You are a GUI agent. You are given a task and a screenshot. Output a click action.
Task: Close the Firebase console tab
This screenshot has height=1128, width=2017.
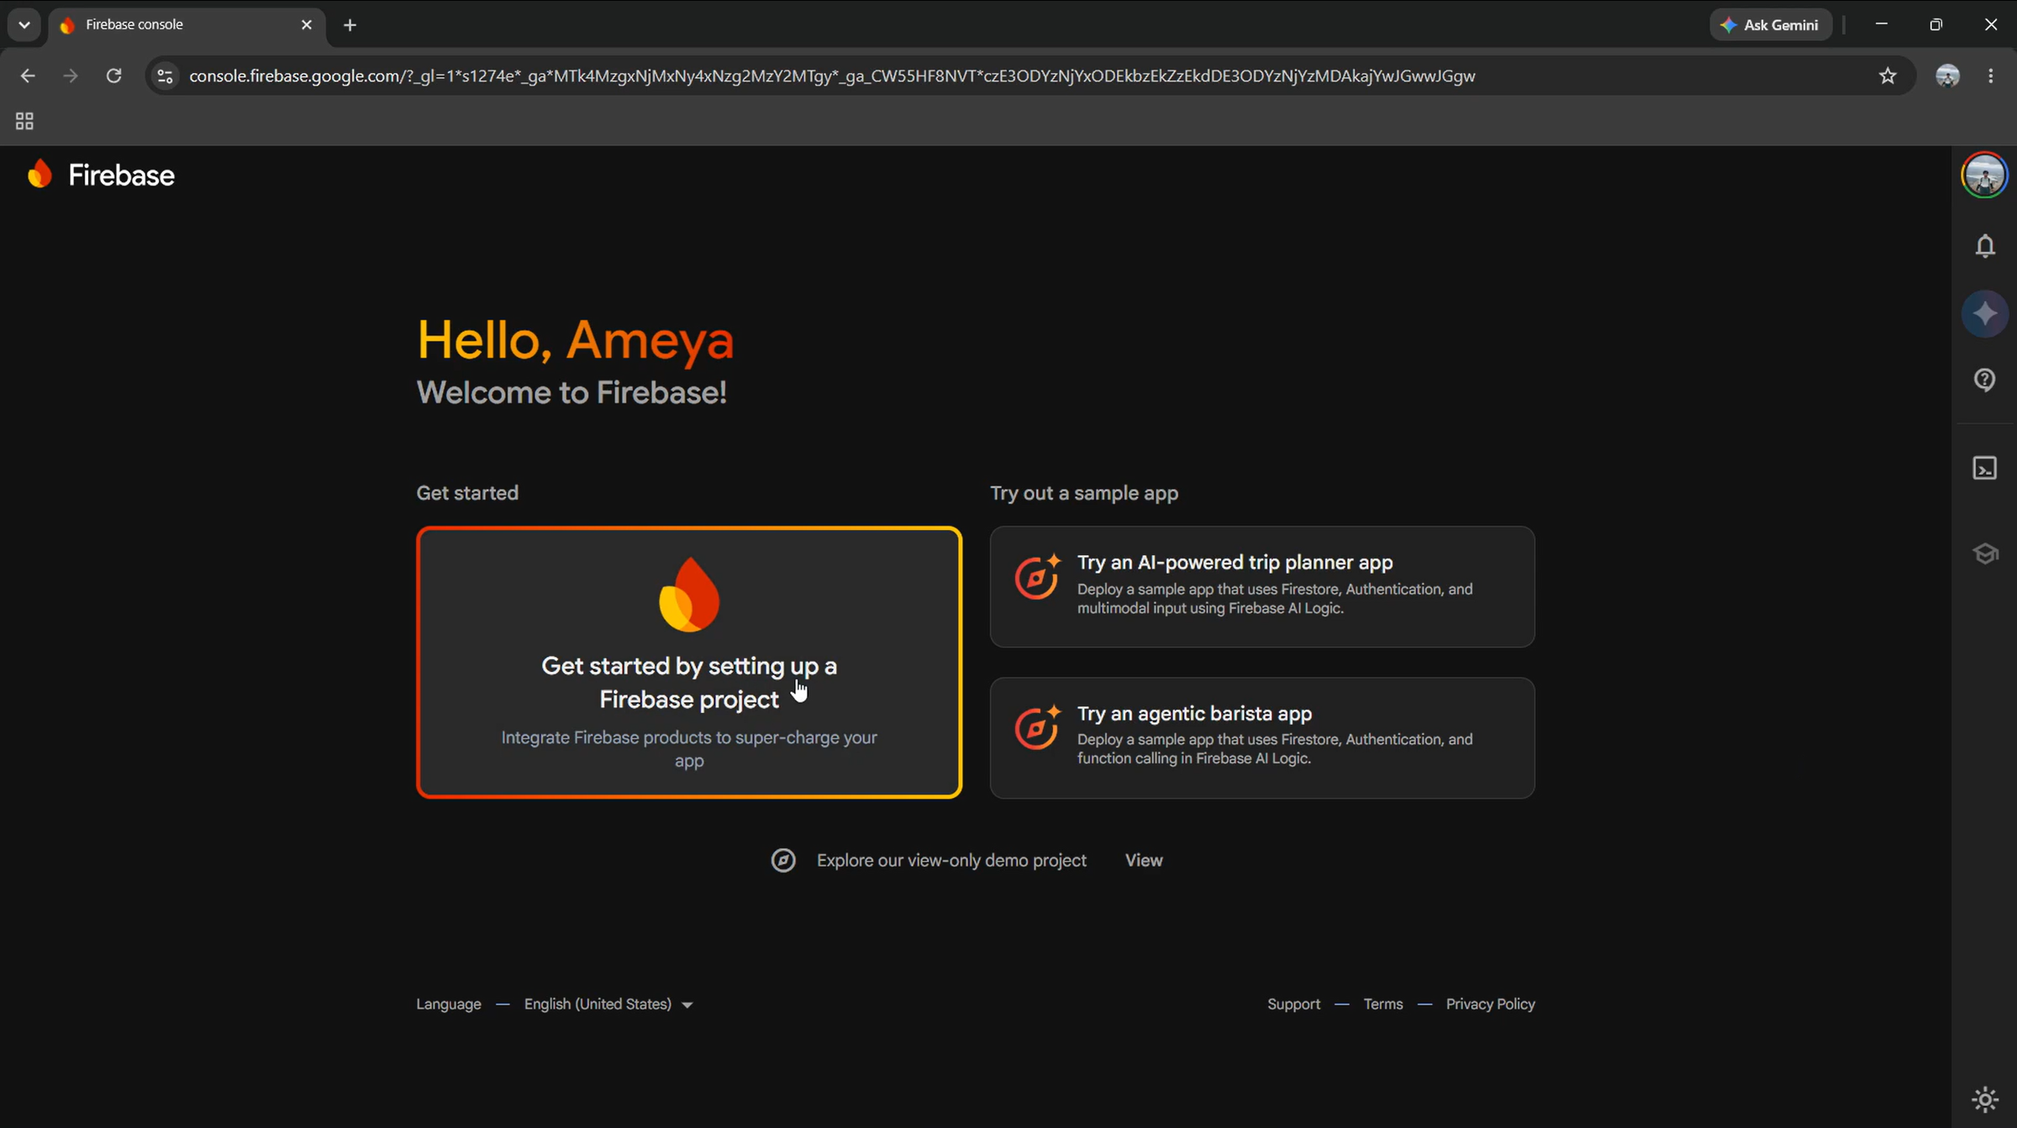click(307, 25)
